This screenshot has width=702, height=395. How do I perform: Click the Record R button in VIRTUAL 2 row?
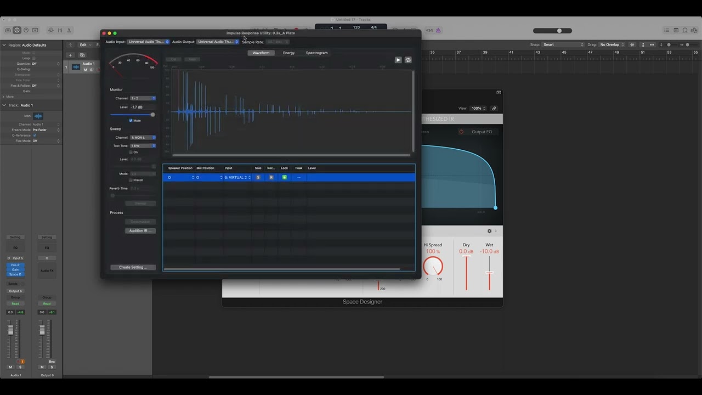[271, 177]
